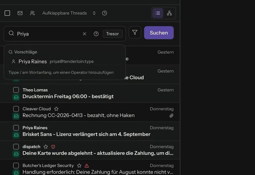Click sender name Cleaver Cloud
255x175 pixels.
pyautogui.click(x=37, y=109)
